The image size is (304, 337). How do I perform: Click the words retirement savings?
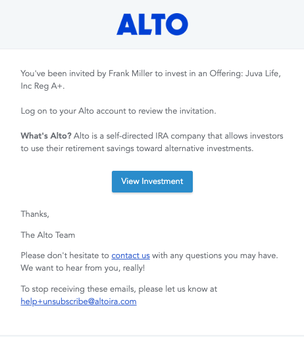[99, 148]
